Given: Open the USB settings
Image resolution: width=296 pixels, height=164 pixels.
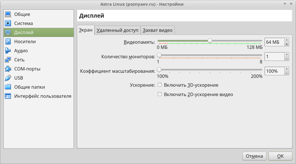Looking at the screenshot, I should coord(38,78).
